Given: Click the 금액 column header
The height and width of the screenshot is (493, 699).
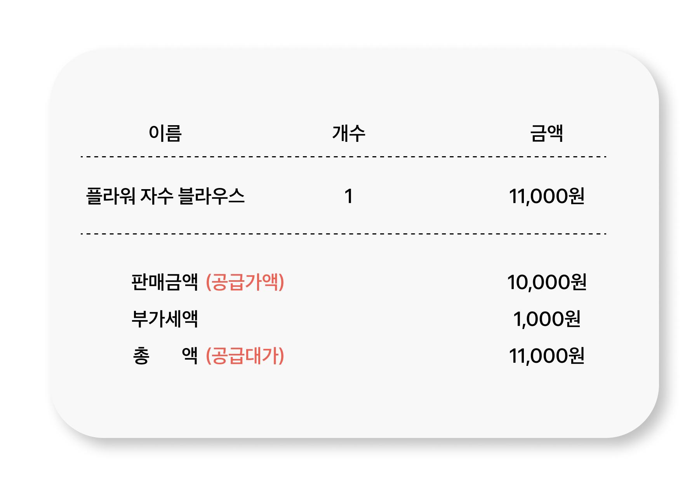Looking at the screenshot, I should click(x=546, y=133).
